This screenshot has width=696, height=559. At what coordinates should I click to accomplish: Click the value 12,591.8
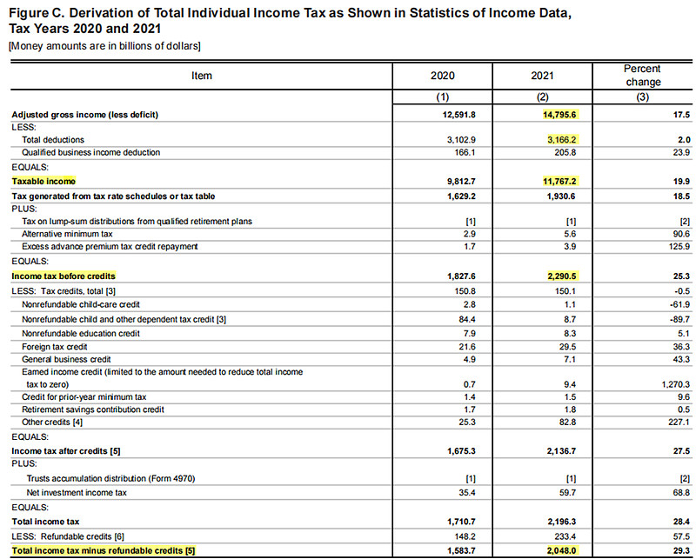[459, 115]
